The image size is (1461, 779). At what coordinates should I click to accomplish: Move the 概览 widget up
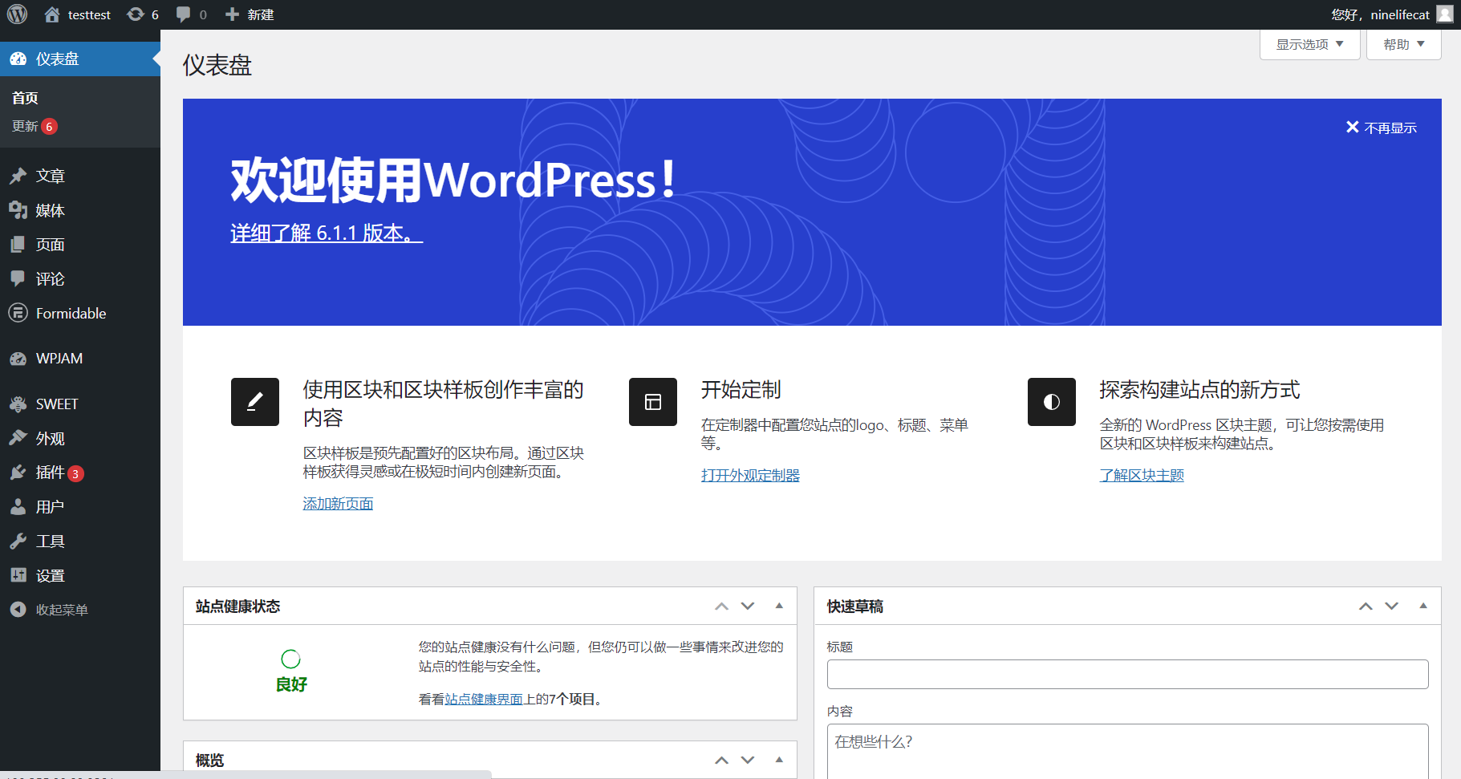(722, 760)
